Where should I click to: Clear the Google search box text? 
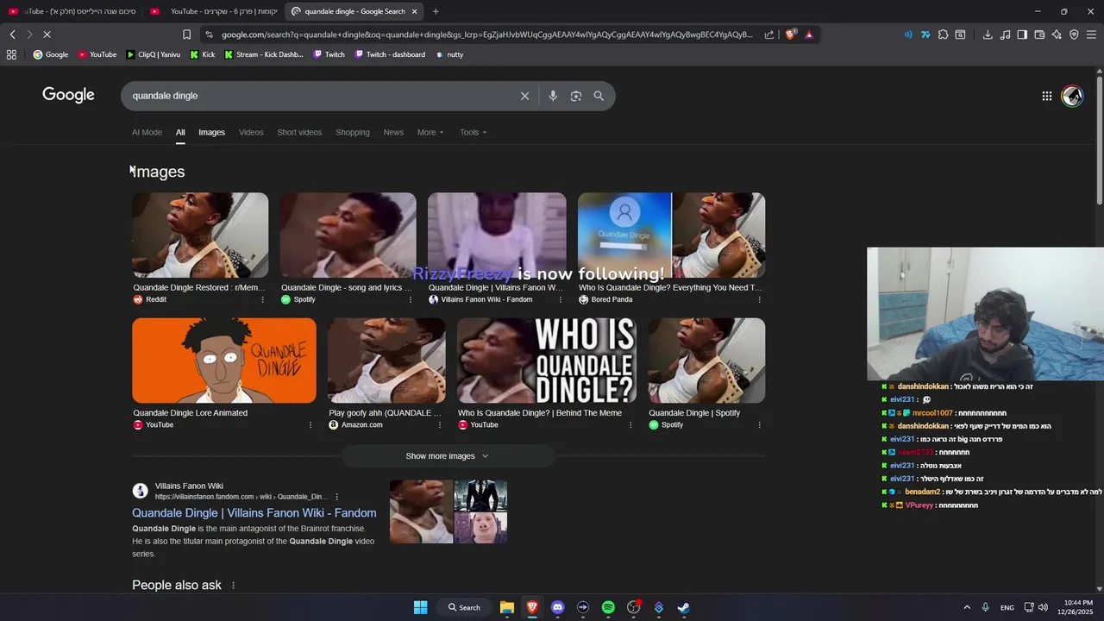[x=524, y=96]
